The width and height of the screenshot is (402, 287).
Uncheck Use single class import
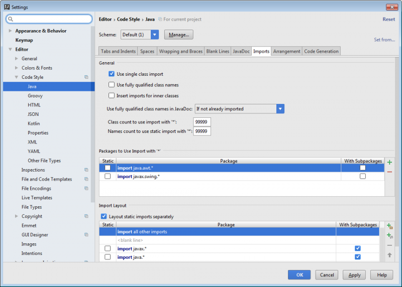pyautogui.click(x=112, y=74)
